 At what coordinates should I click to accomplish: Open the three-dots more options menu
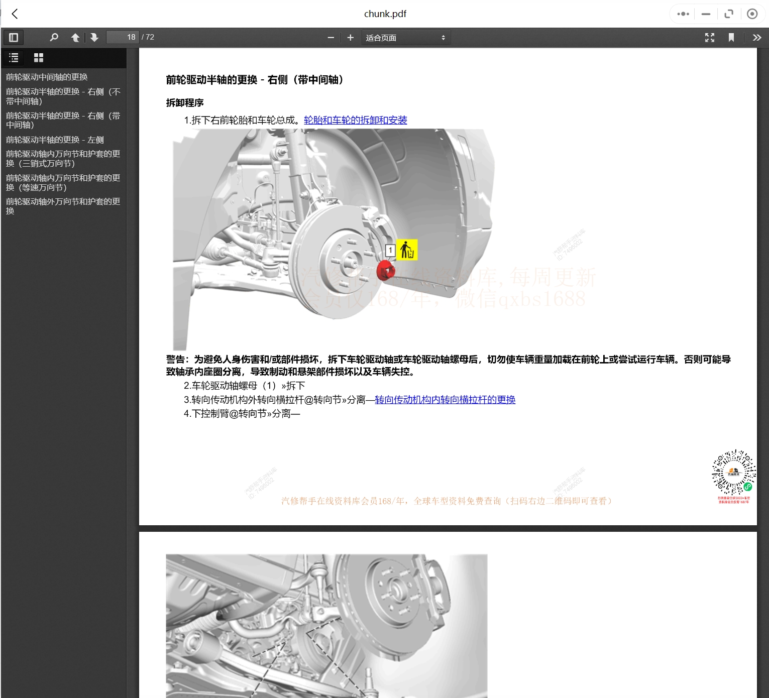(x=683, y=14)
